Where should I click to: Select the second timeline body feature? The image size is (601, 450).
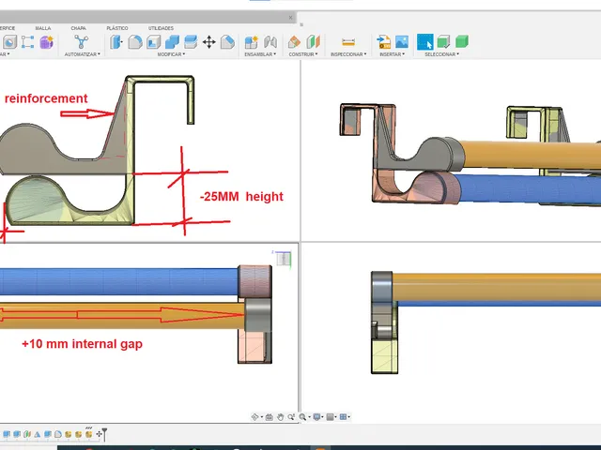[x=17, y=434]
